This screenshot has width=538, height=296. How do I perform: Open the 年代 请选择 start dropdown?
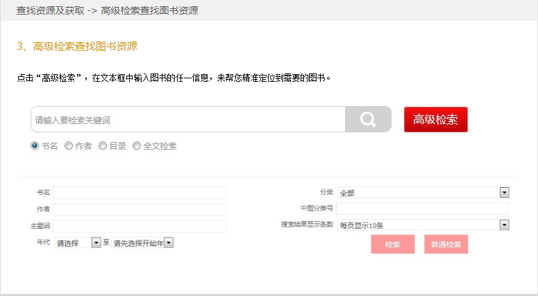[x=78, y=243]
